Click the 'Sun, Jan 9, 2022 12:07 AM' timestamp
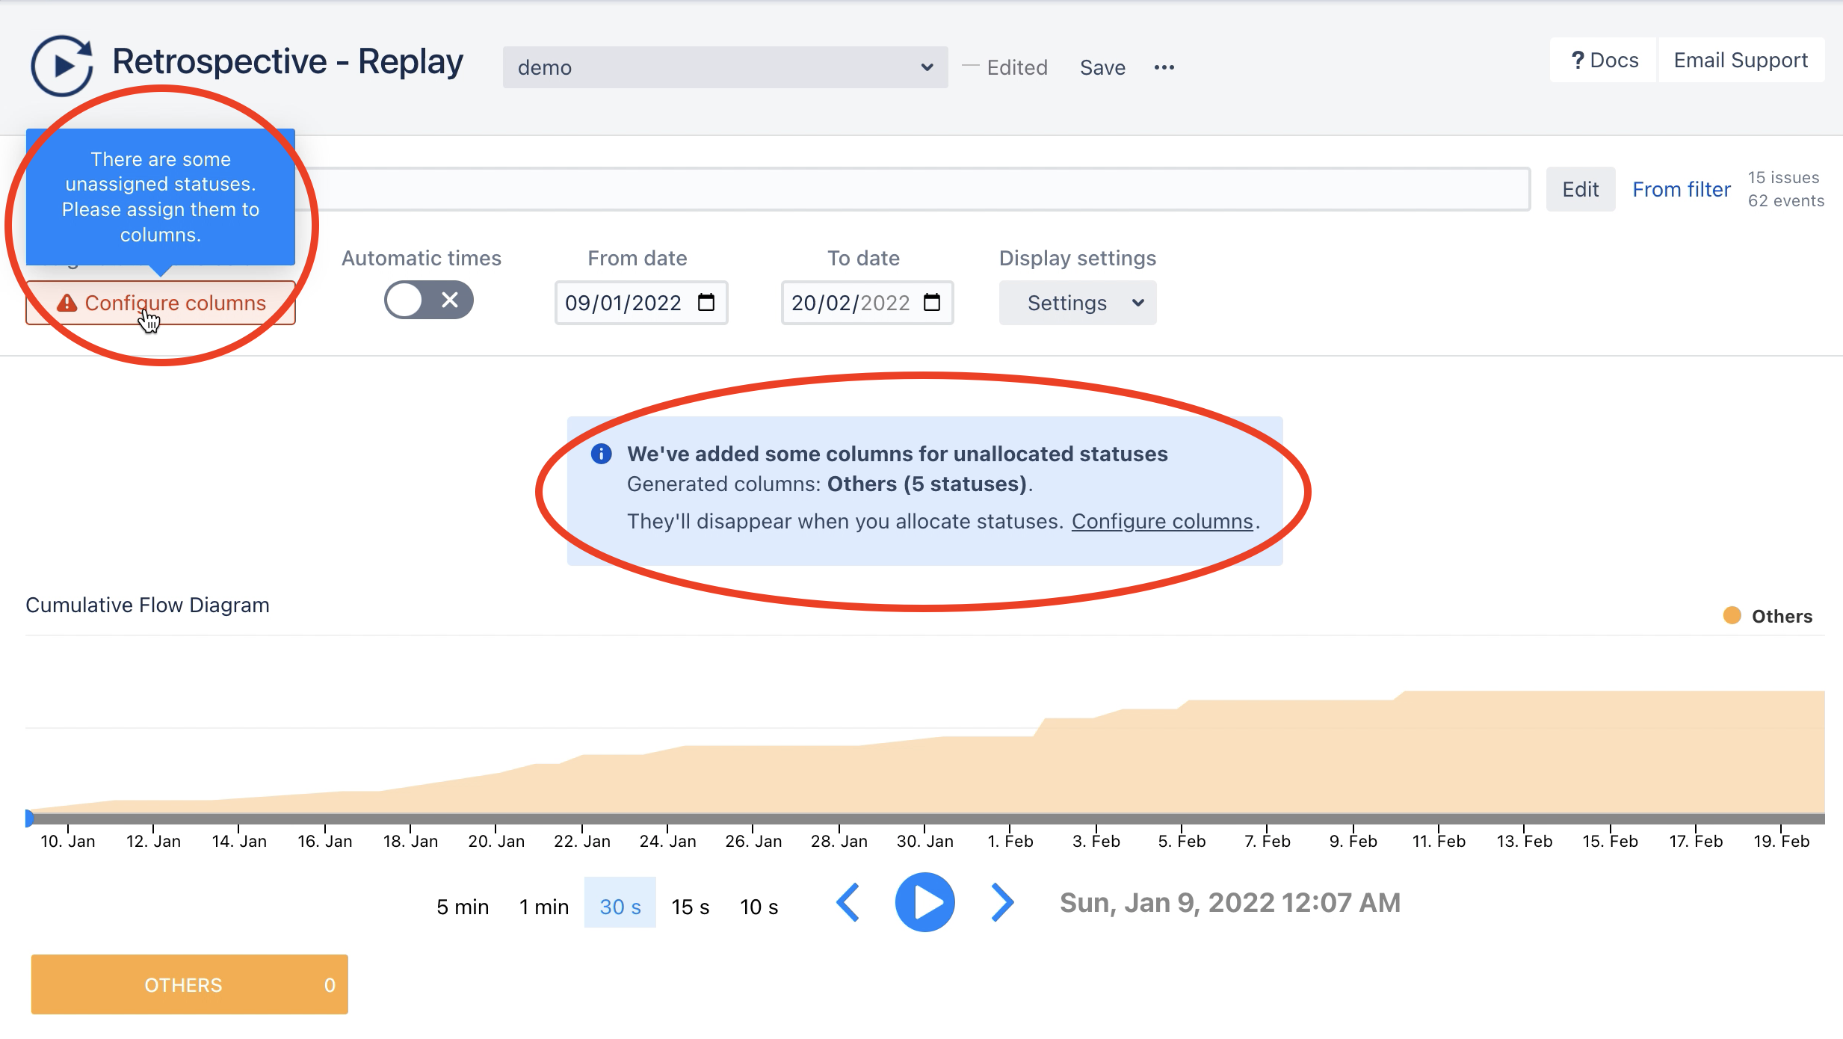Viewport: 1843px width, 1039px height. pos(1230,902)
